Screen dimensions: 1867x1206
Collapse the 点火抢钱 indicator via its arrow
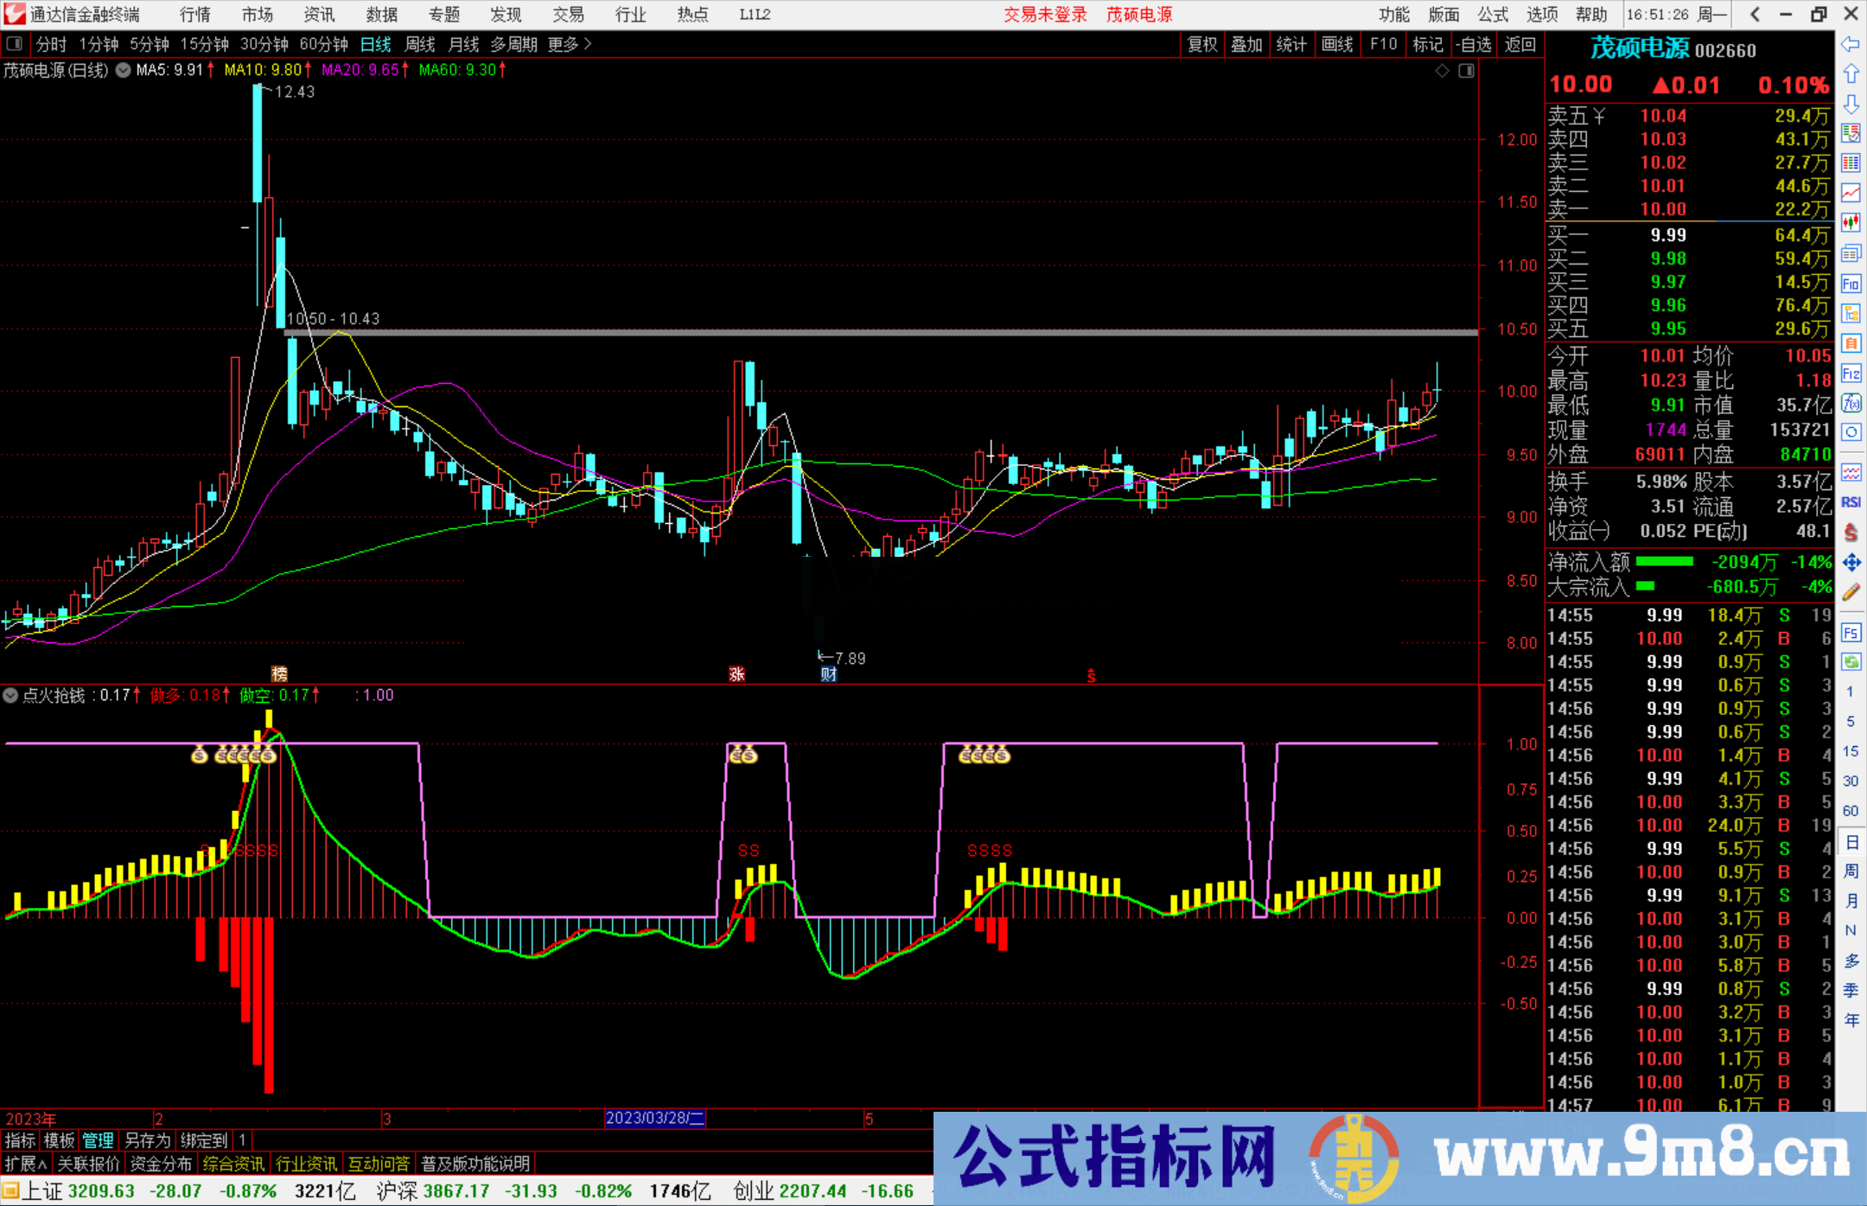point(10,695)
